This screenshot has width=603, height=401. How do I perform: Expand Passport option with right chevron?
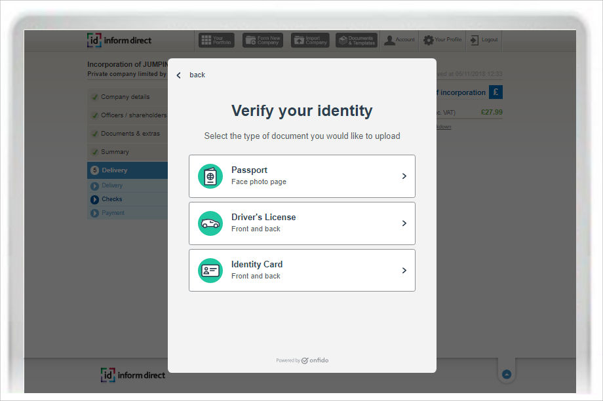click(404, 176)
